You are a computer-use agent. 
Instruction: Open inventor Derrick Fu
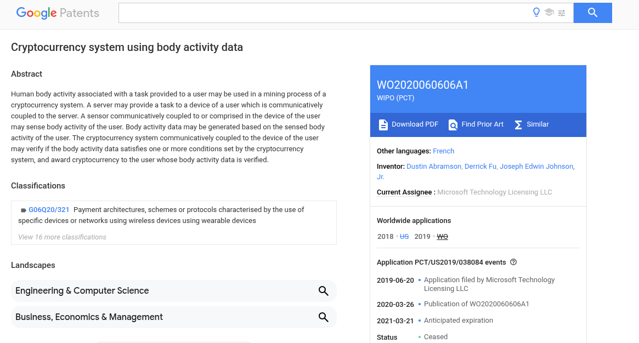[481, 167]
